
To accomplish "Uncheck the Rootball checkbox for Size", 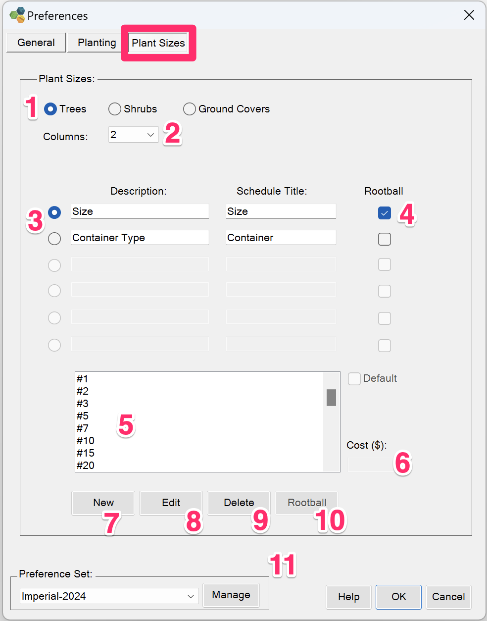I will pyautogui.click(x=385, y=213).
